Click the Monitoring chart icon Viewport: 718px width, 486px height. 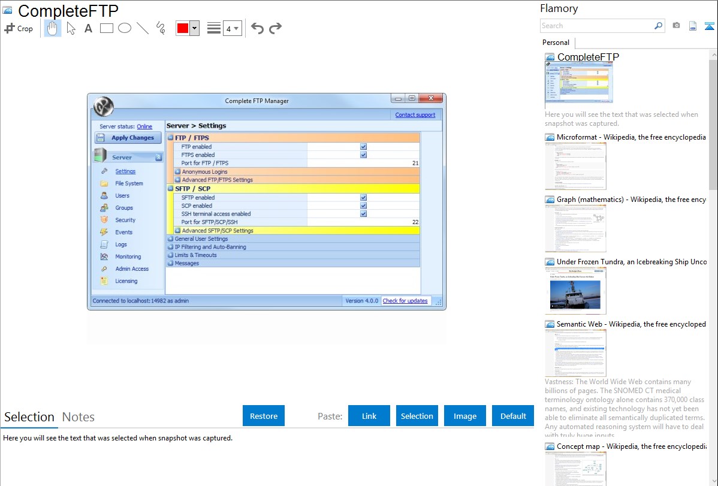point(104,256)
